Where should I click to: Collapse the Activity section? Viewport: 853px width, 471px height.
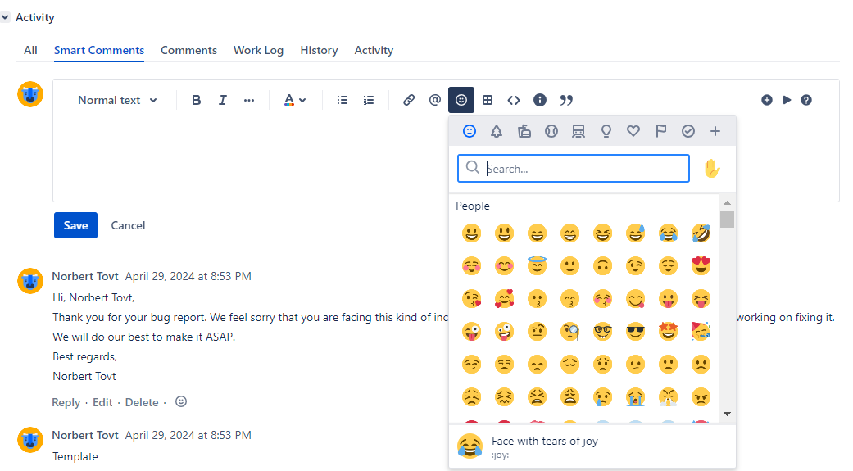tap(6, 17)
